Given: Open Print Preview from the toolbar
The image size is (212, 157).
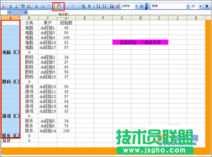Looking at the screenshot, I should (16, 6).
